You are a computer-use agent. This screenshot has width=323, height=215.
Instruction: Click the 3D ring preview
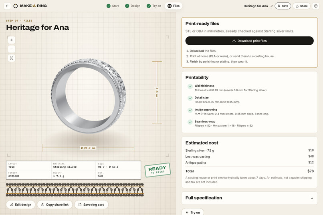89,96
